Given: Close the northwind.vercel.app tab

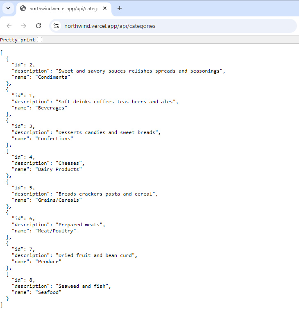Looking at the screenshot, I should pos(105,8).
